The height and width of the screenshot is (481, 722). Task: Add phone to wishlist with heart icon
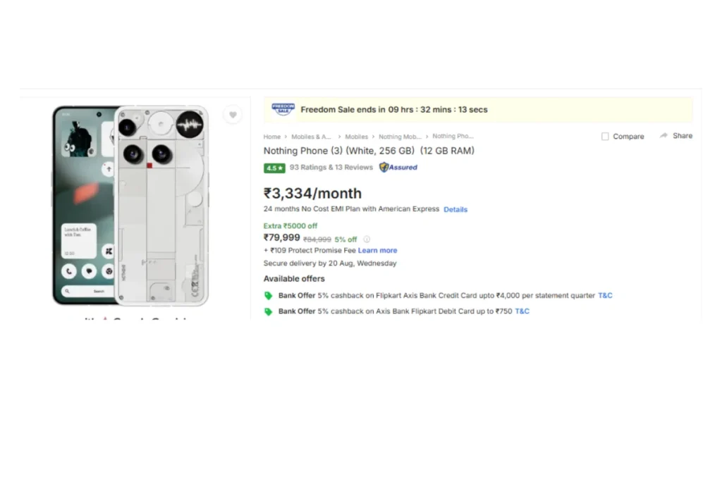[233, 115]
